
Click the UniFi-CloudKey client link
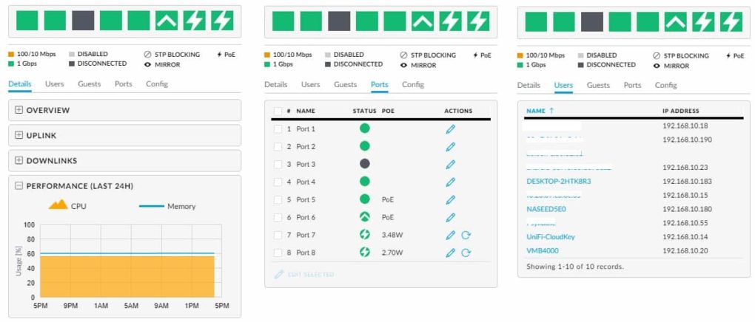click(x=550, y=236)
